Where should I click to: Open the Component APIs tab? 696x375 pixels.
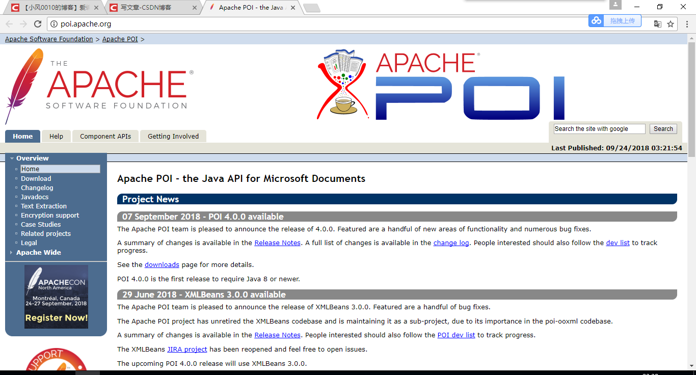[105, 136]
